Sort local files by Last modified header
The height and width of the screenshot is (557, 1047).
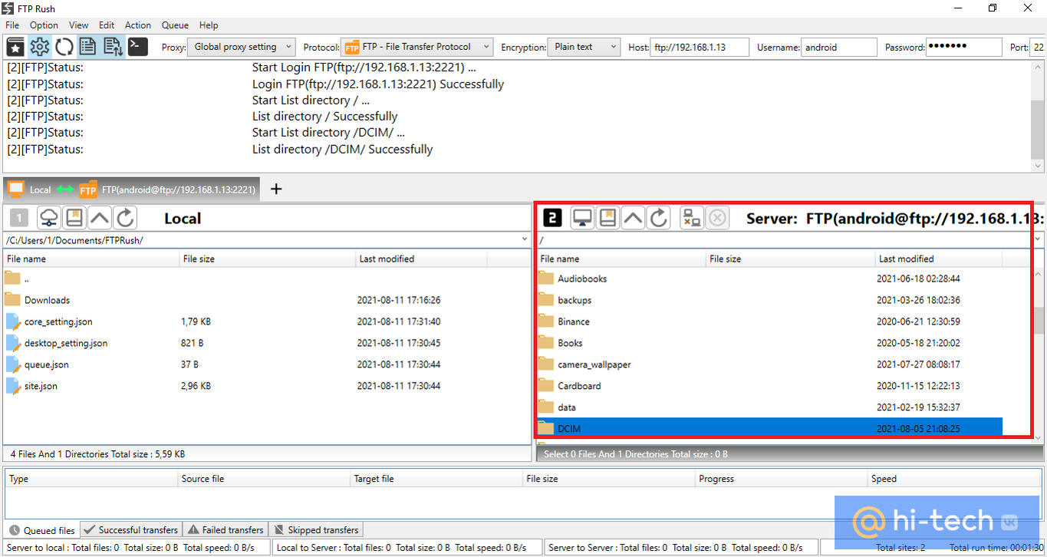(x=385, y=259)
